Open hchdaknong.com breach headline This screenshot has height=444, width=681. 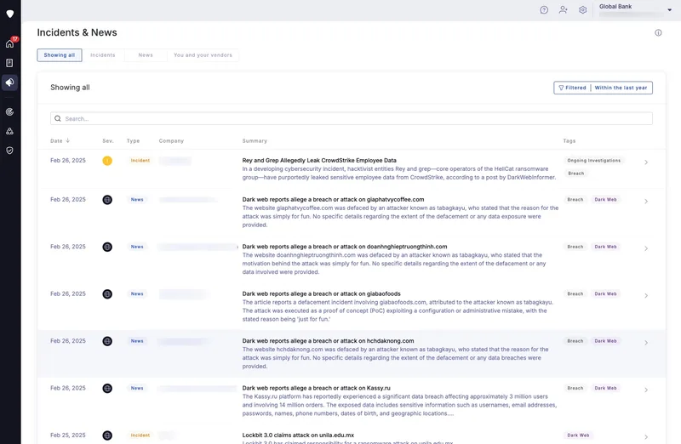[328, 341]
